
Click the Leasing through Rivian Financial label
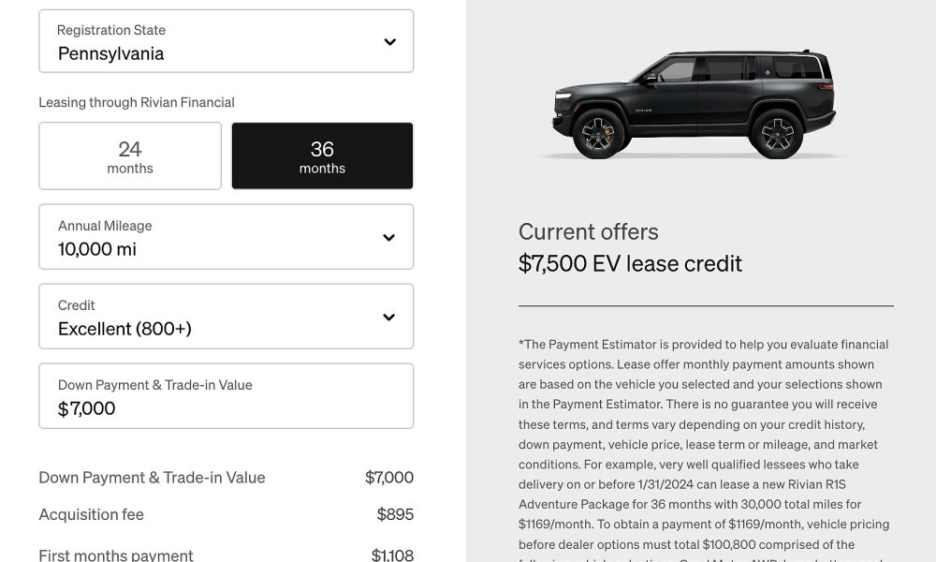[137, 102]
